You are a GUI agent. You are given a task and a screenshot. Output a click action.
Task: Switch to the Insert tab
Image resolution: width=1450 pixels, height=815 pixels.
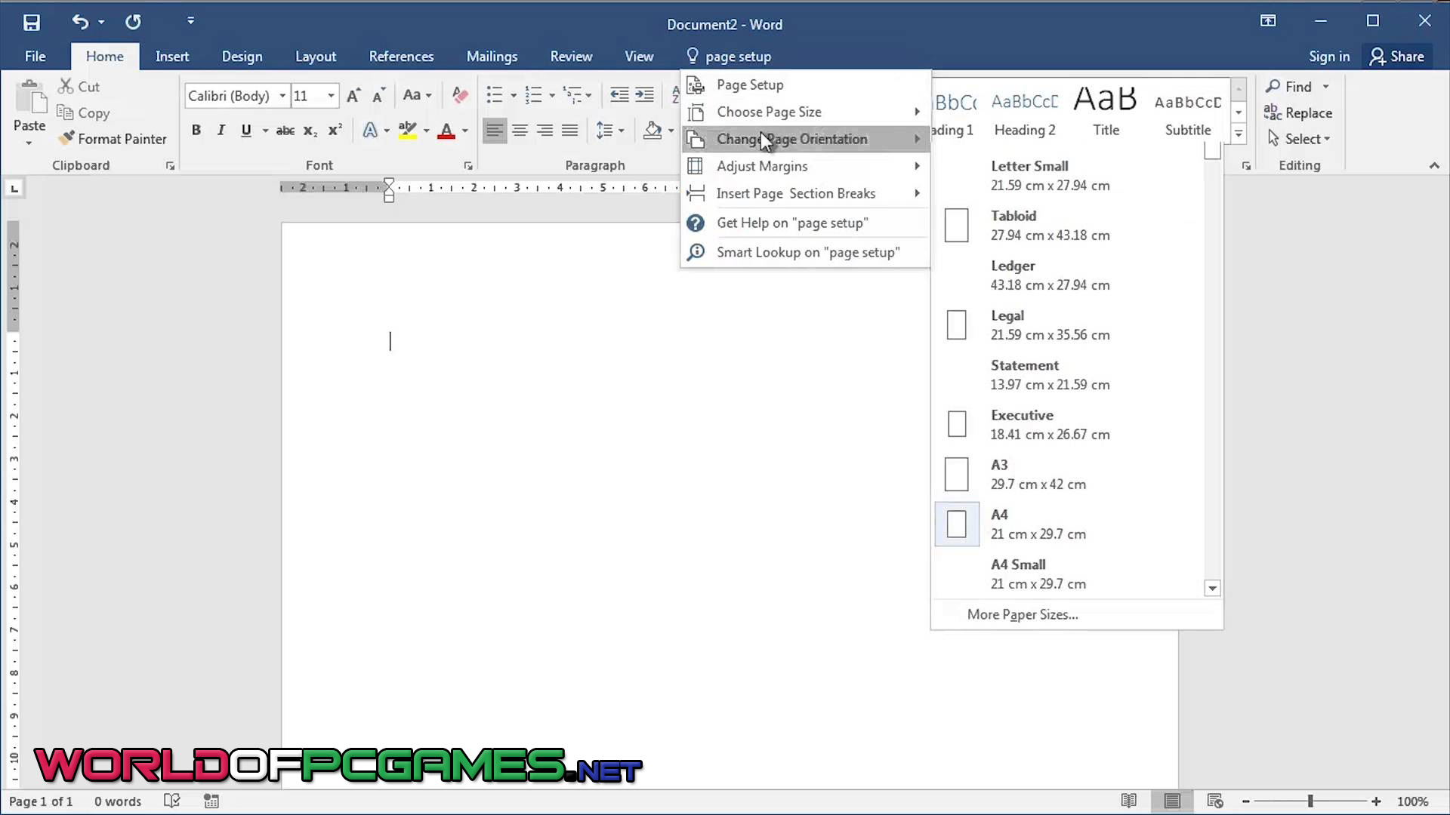tap(172, 57)
